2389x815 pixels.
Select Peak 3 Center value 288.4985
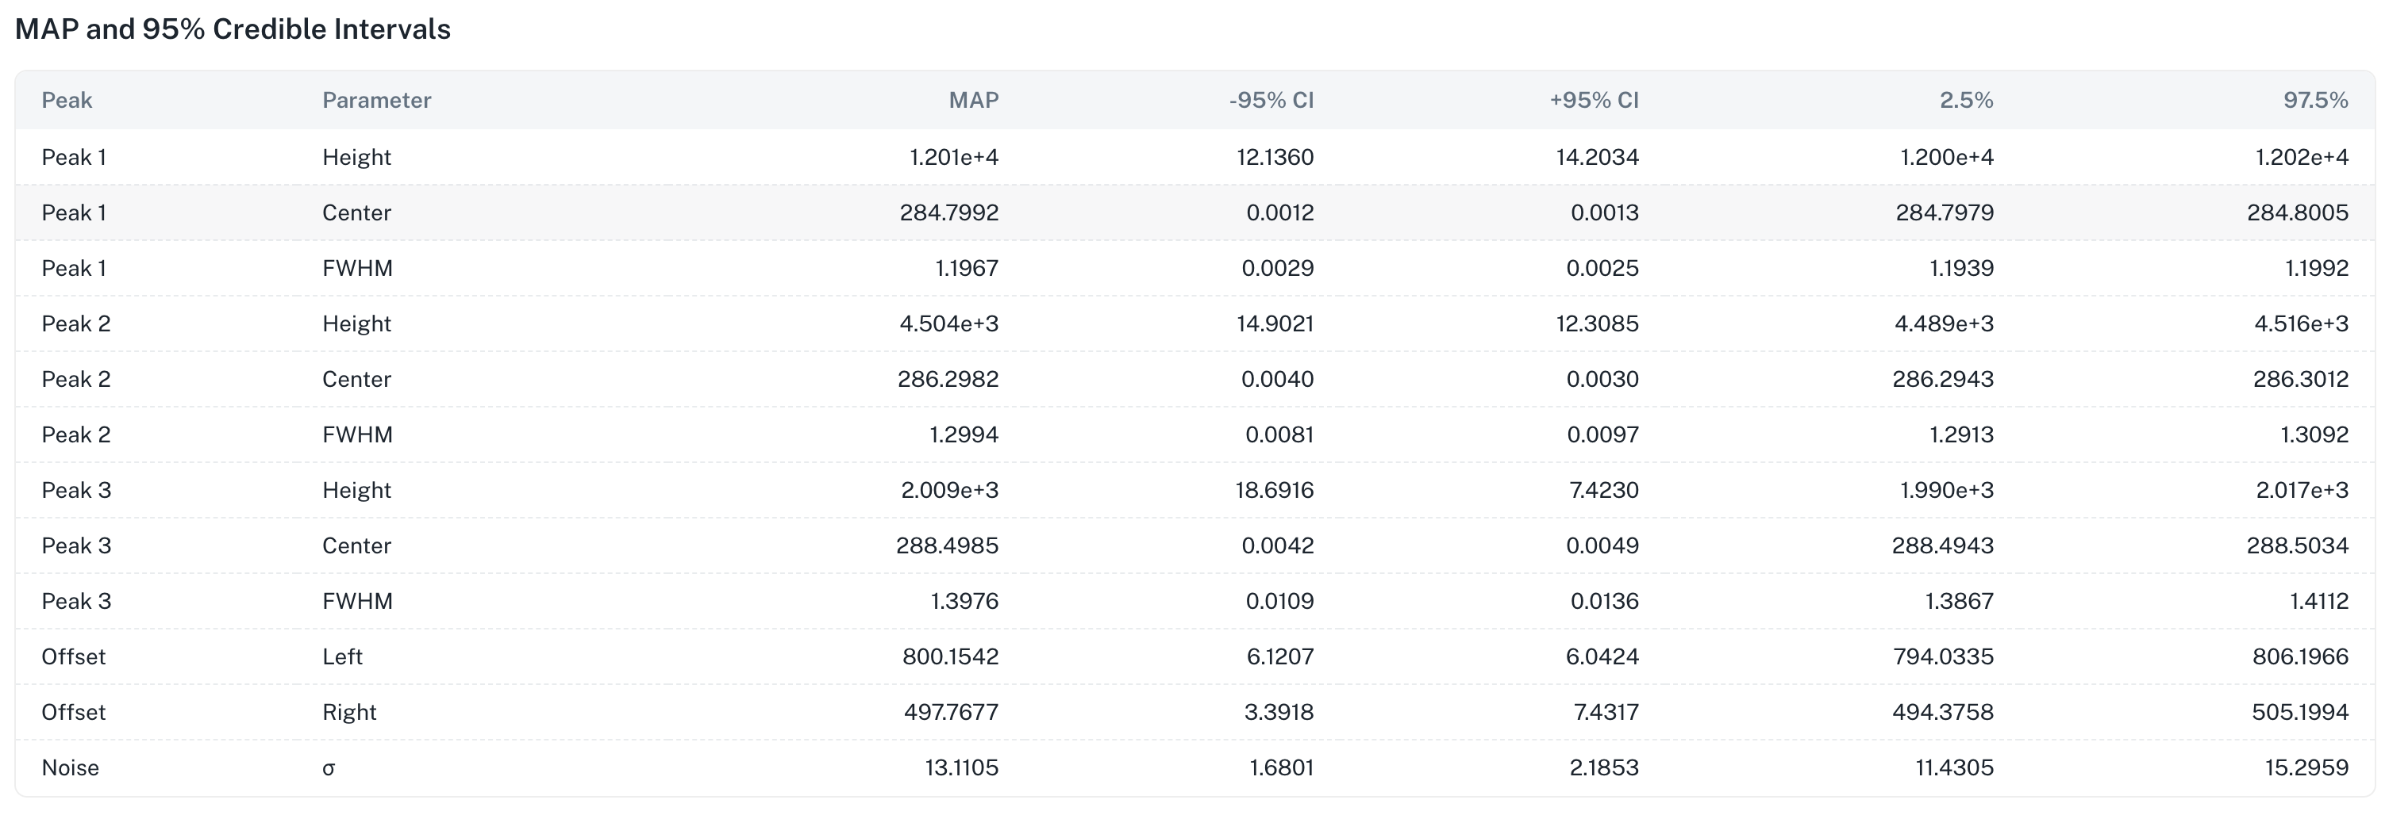pyautogui.click(x=948, y=546)
